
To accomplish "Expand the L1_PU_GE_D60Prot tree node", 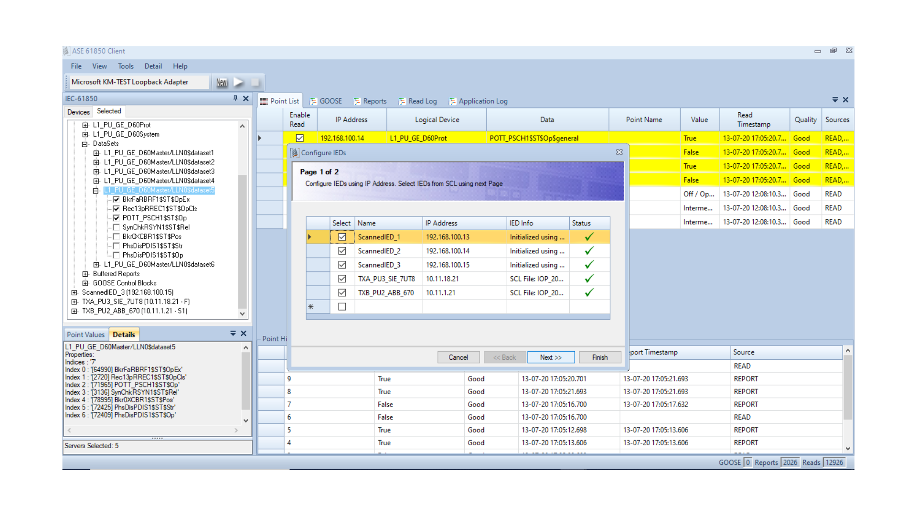I will pos(85,125).
